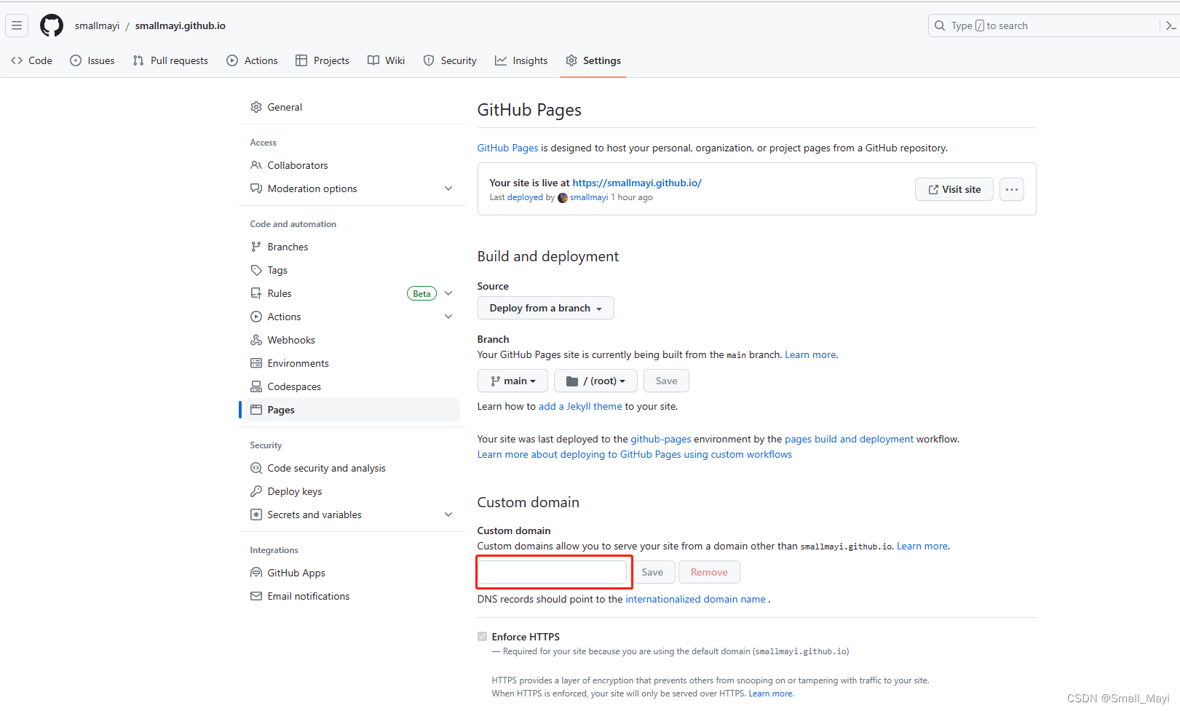Focus the custom domain input field
The image size is (1180, 711).
tap(552, 572)
